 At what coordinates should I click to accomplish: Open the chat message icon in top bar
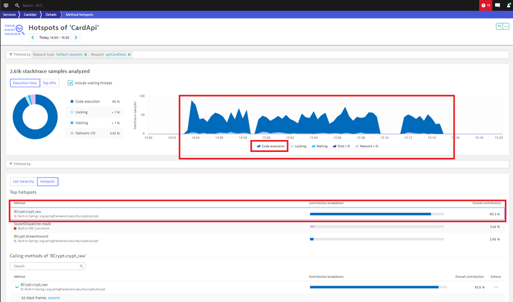click(x=498, y=5)
